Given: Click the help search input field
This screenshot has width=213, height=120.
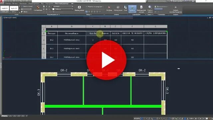Looking at the screenshot, I should pyautogui.click(x=157, y=1).
